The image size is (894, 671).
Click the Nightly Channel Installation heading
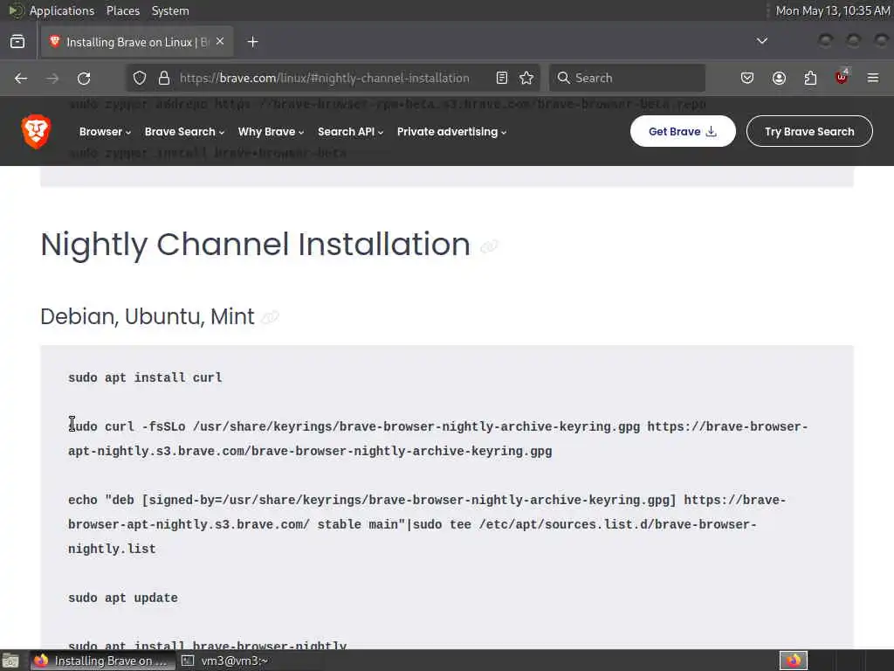pyautogui.click(x=256, y=245)
